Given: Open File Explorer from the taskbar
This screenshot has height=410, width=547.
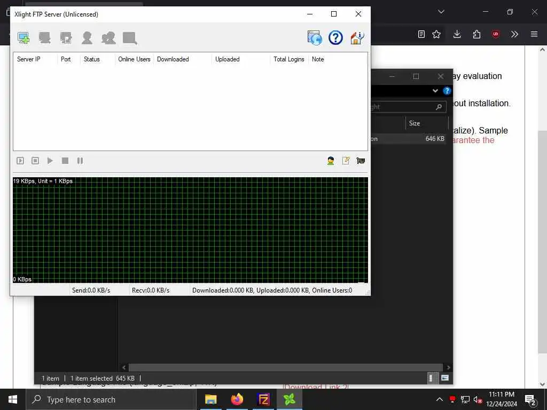Looking at the screenshot, I should click(x=210, y=399).
